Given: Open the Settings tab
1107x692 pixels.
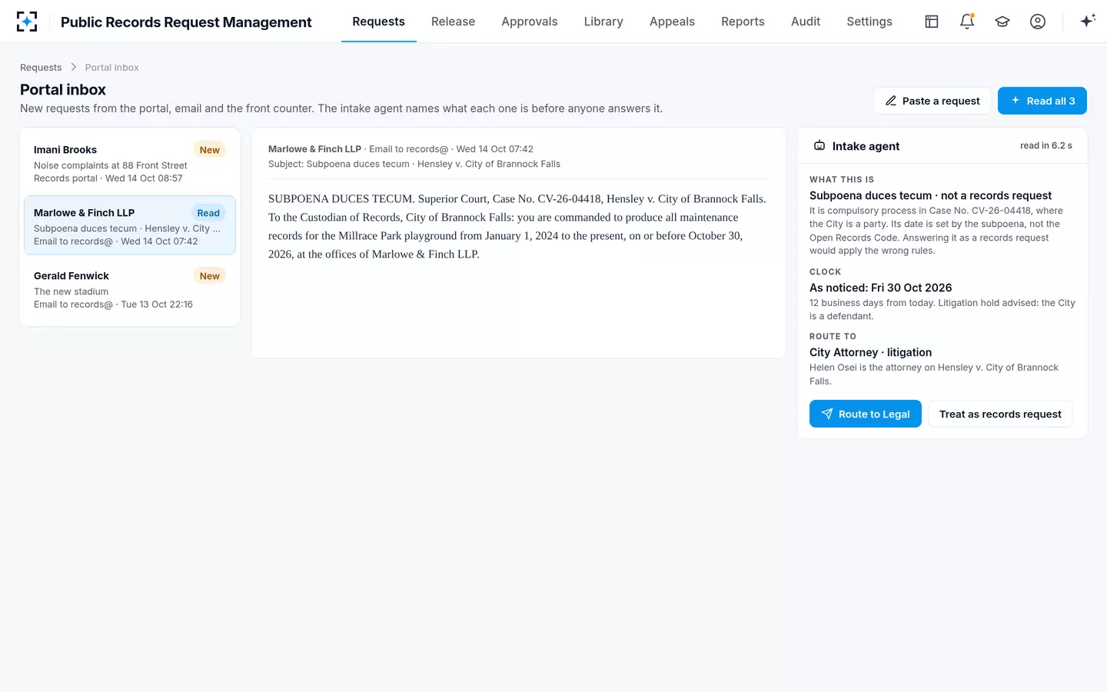Looking at the screenshot, I should (x=869, y=22).
